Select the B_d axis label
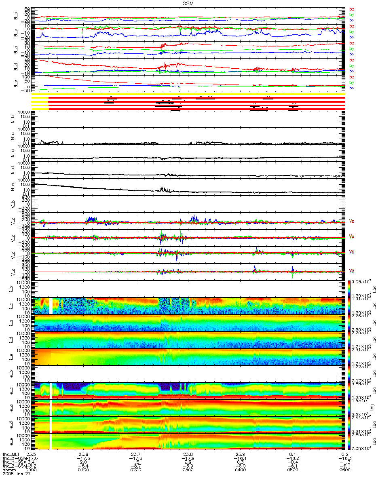 point(15,67)
